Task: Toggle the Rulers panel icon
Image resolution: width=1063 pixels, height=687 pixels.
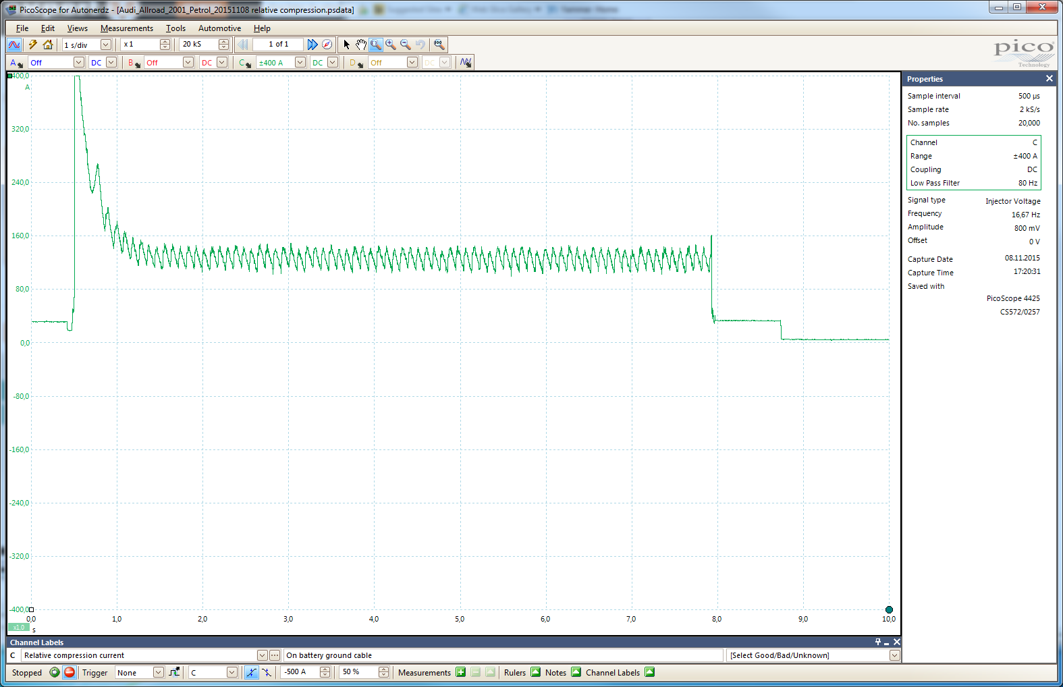Action: click(536, 672)
